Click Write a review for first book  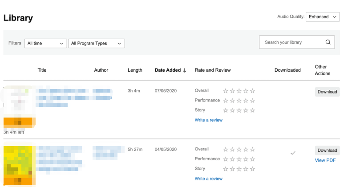208,120
